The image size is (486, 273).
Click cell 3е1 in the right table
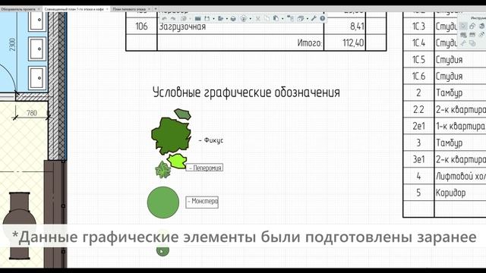tap(418, 159)
